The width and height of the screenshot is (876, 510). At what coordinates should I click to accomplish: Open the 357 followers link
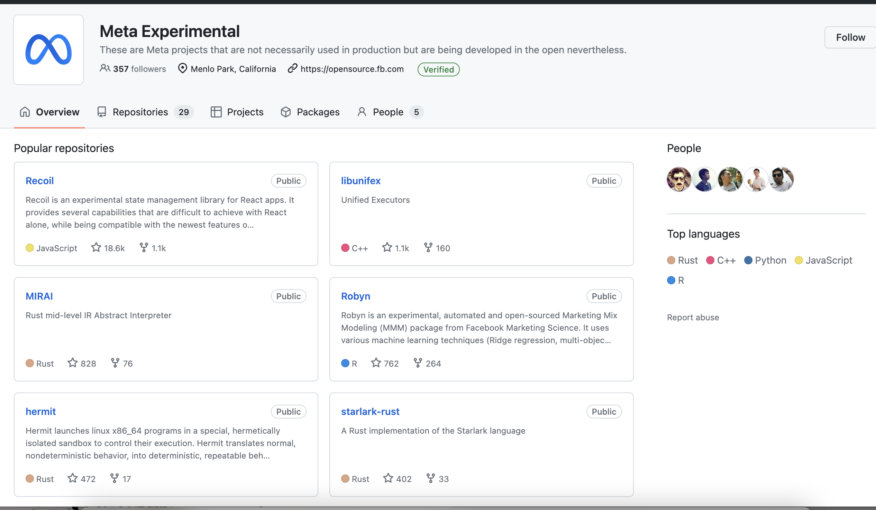(x=139, y=69)
